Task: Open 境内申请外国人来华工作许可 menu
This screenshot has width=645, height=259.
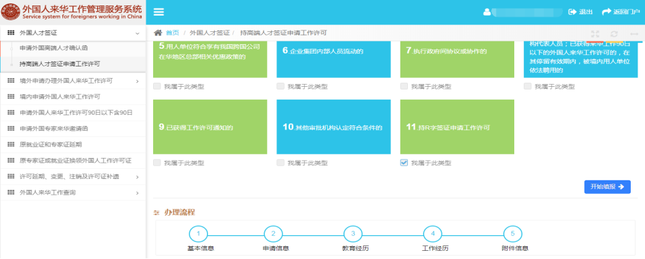Action: [x=60, y=97]
